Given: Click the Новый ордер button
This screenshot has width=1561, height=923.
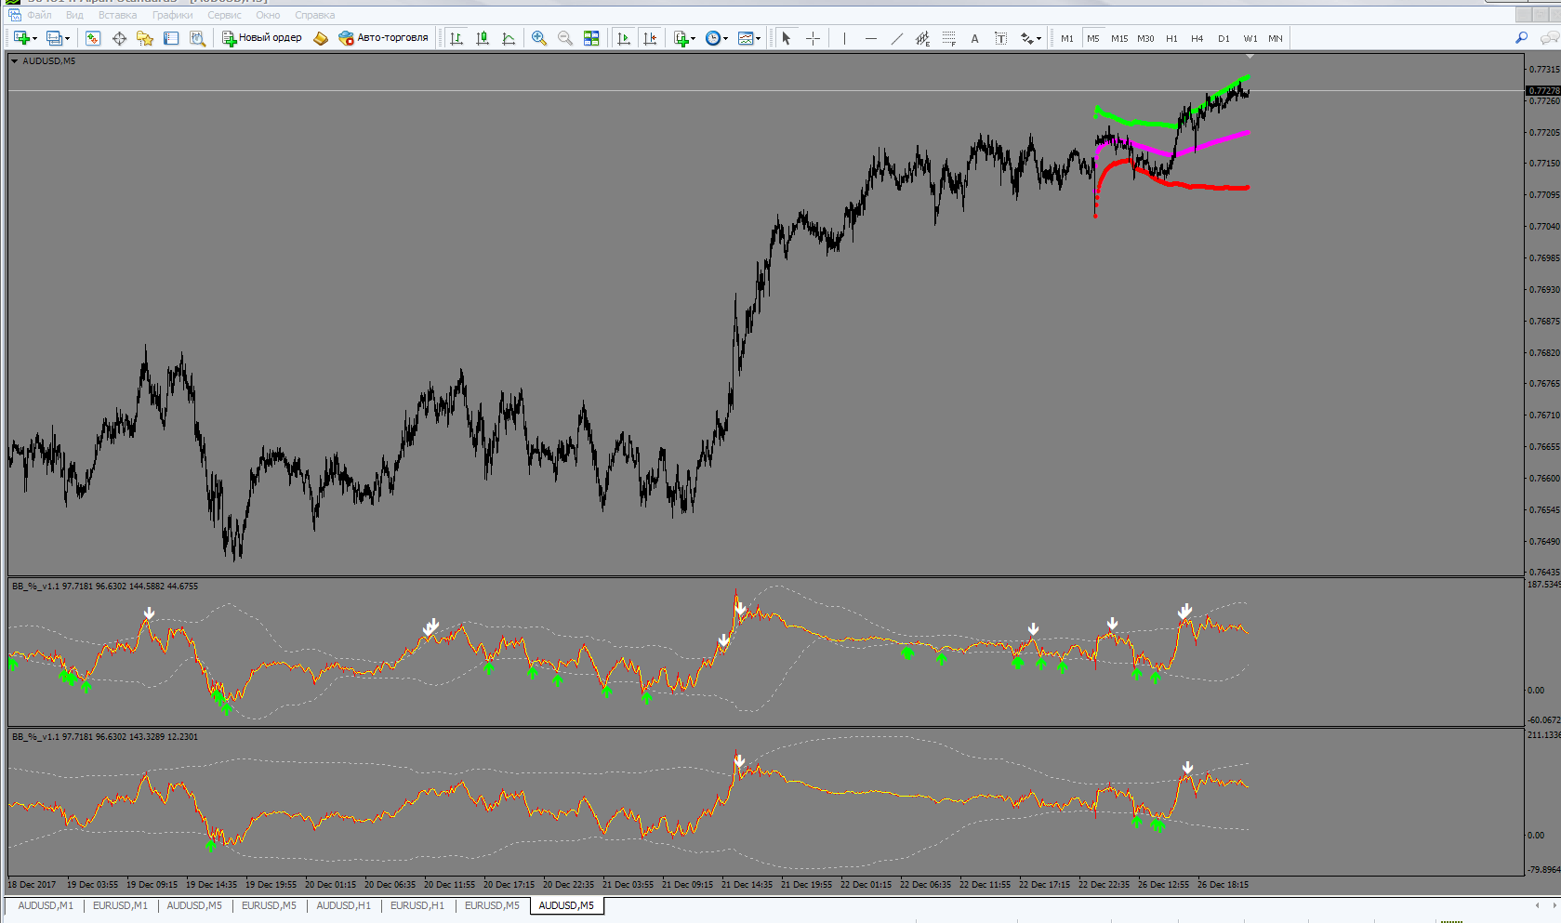Looking at the screenshot, I should click(x=262, y=38).
